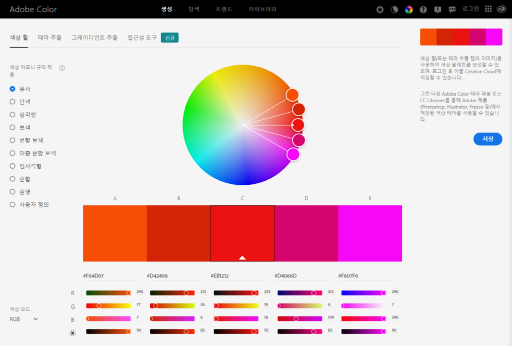This screenshot has width=512, height=346.
Task: Click the feedback exclamation icon
Action: pyautogui.click(x=438, y=10)
